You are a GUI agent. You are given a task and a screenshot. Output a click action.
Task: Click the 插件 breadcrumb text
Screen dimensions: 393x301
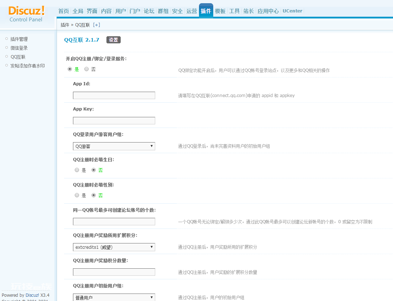(65, 25)
